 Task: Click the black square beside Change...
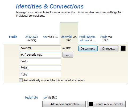tap(123, 48)
